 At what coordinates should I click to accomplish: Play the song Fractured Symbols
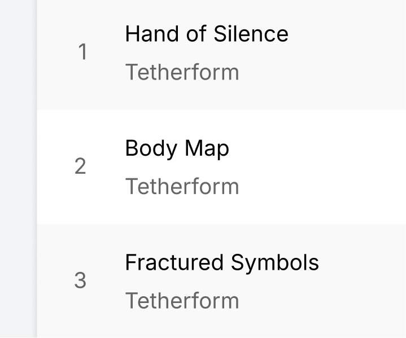click(x=221, y=262)
